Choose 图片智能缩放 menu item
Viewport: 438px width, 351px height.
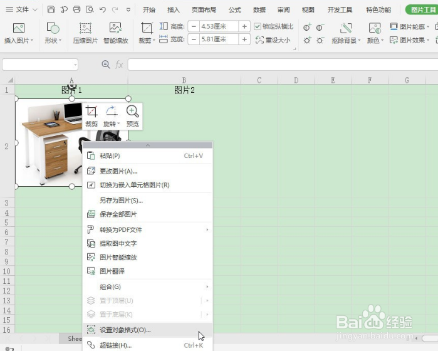coord(148,258)
